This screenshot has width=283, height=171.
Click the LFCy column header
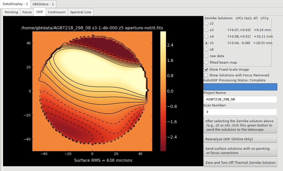[x=264, y=18]
